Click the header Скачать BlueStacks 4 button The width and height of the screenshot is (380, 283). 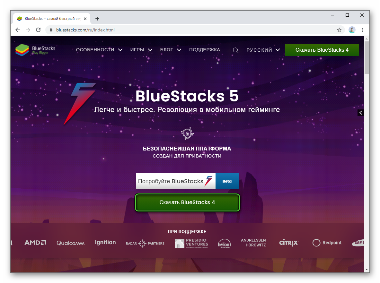point(322,50)
